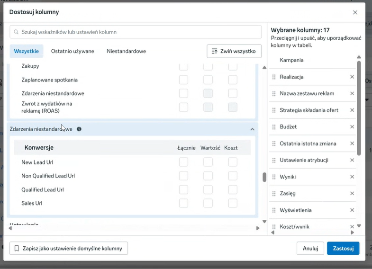Click the metrics list vertical scrollbar thumb
Viewport: 372px width, 269px height.
pyautogui.click(x=264, y=177)
